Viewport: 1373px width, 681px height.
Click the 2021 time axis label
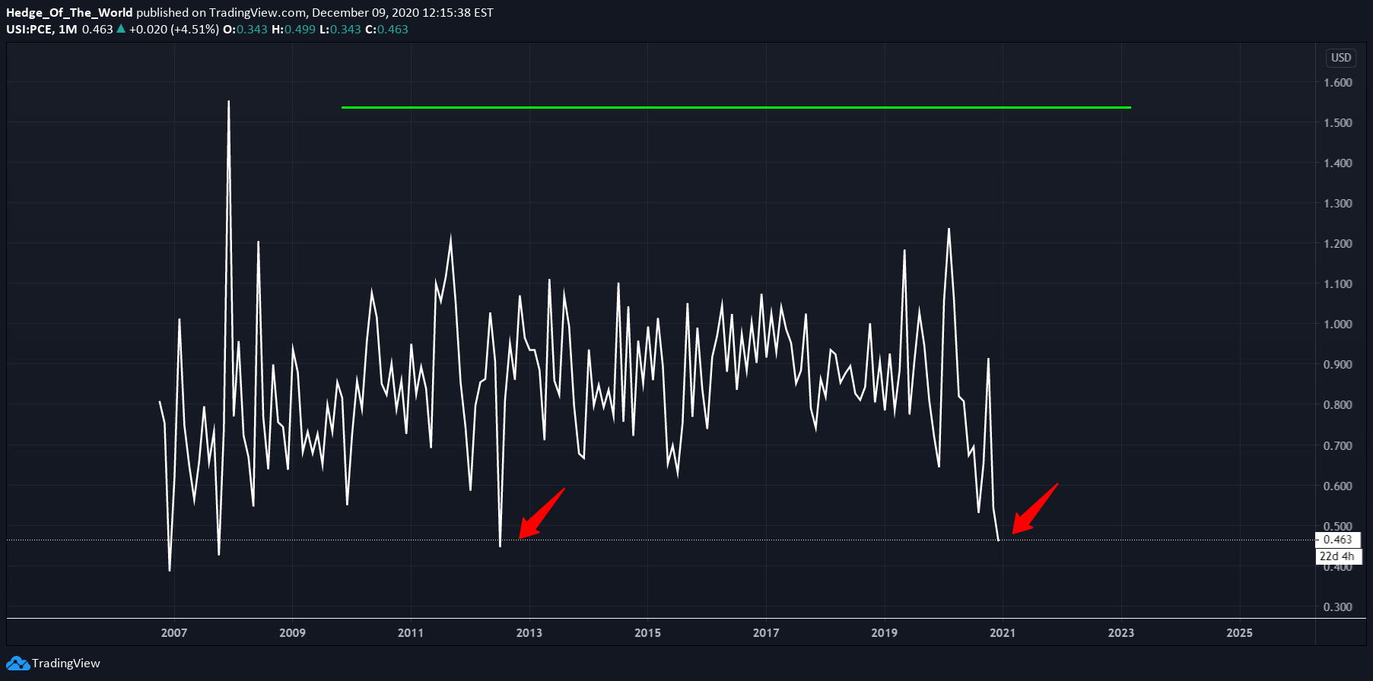1003,632
